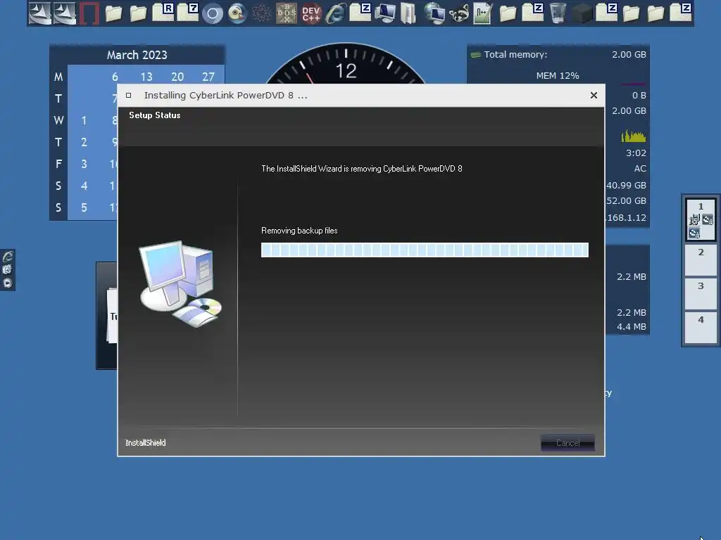Click the Removing backup files progress bar
The width and height of the screenshot is (721, 540).
pyautogui.click(x=425, y=250)
